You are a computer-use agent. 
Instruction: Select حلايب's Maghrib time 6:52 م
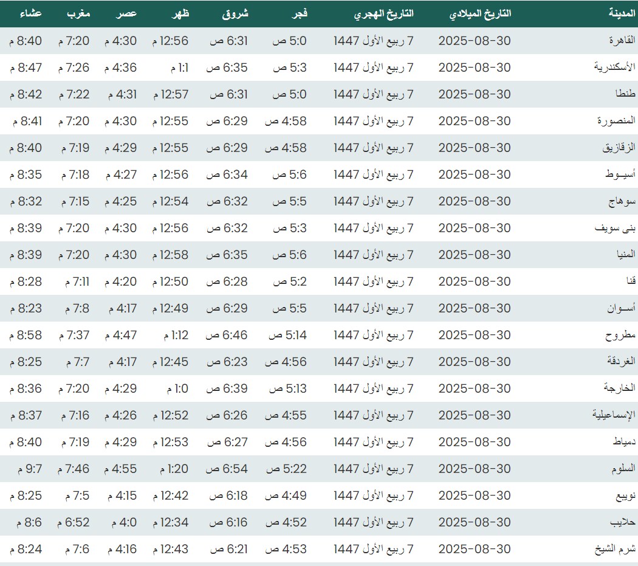[x=74, y=522]
